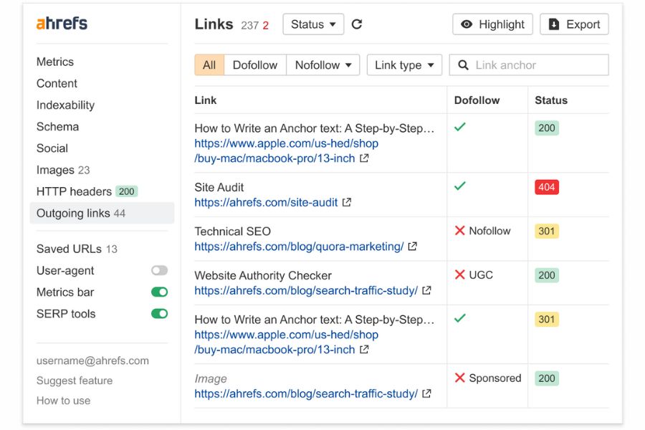The width and height of the screenshot is (645, 430).
Task: Click the How to use link
Action: pos(63,401)
